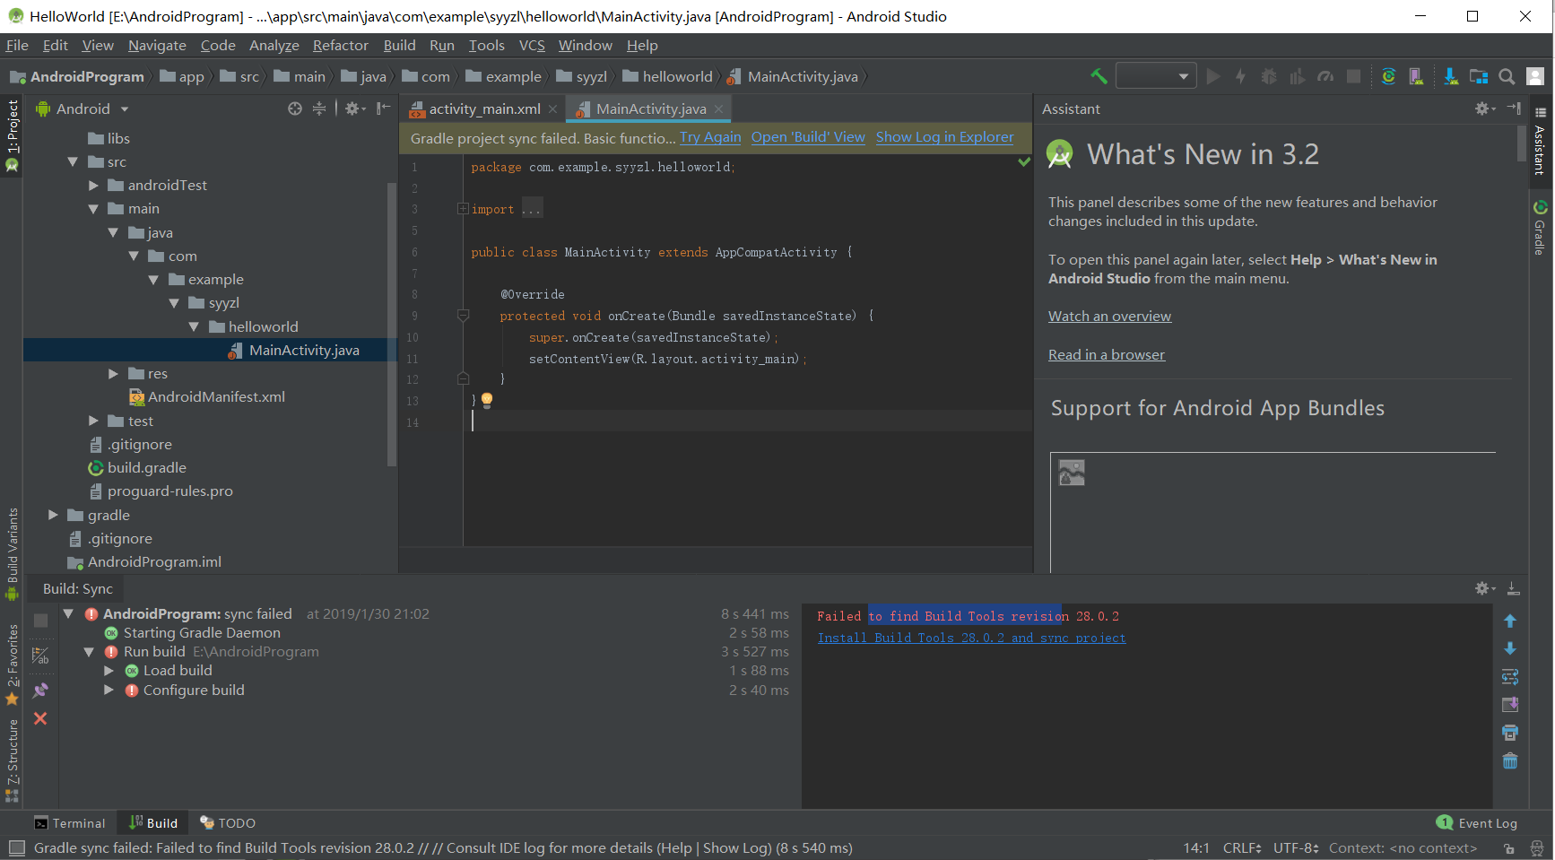
Task: Expand the test folder
Action: 93,421
